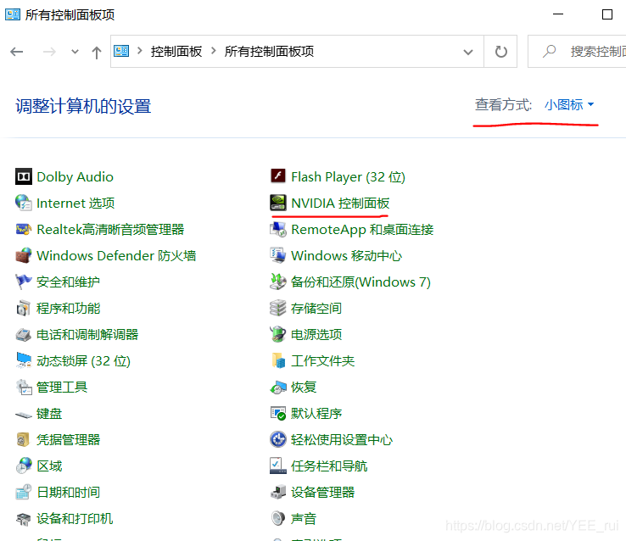Image resolution: width=626 pixels, height=541 pixels.
Task: Open the 键盘 link text
Action: pos(49,413)
